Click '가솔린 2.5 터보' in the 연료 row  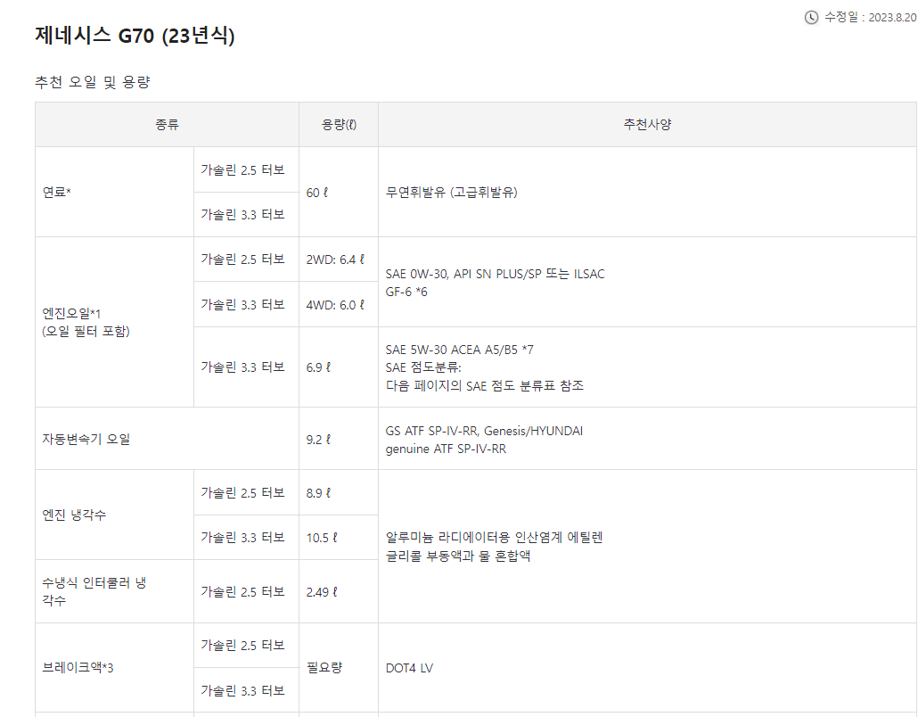tap(242, 169)
